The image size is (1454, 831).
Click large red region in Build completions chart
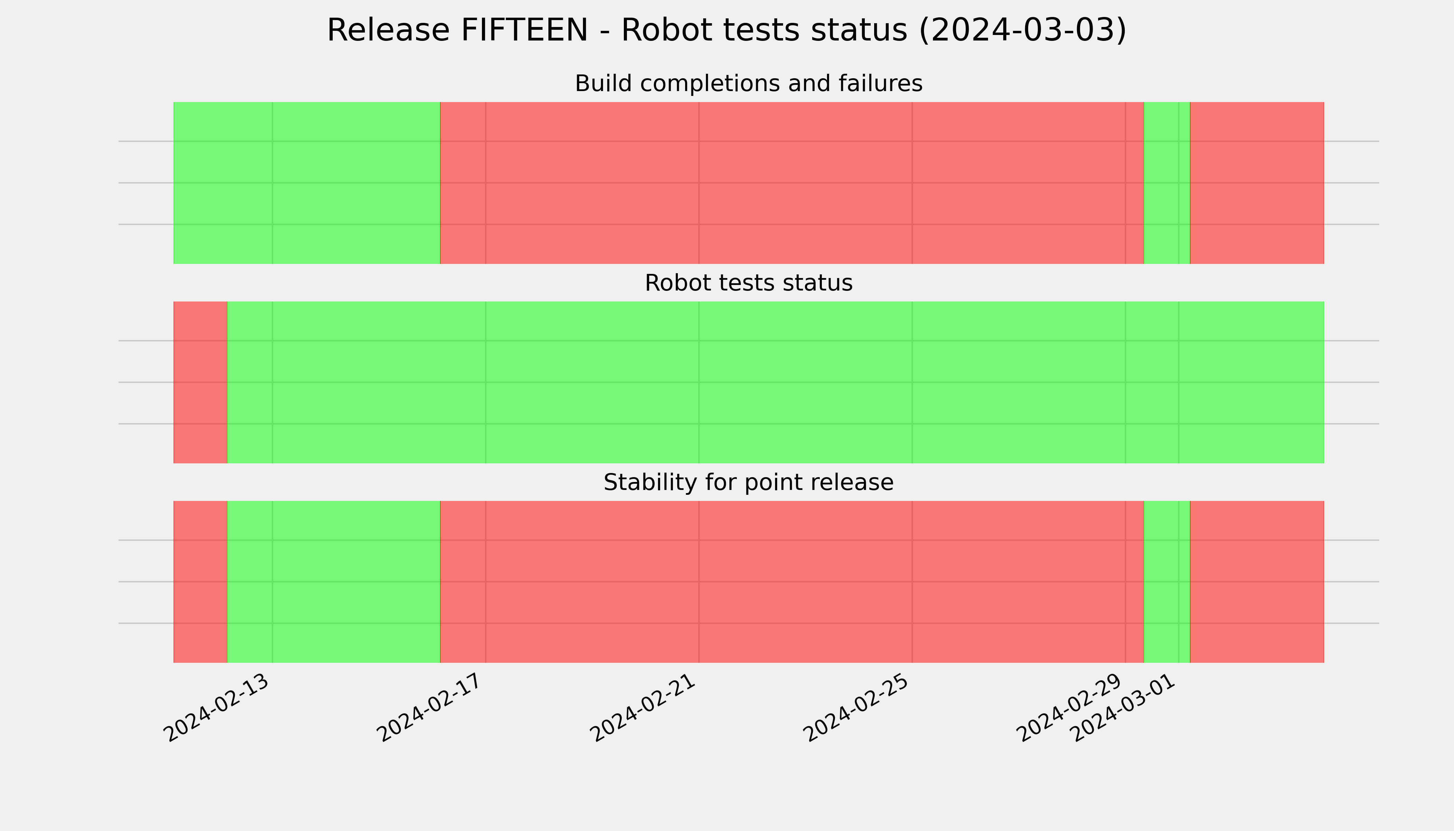792,182
